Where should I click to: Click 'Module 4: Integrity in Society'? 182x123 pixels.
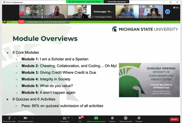point(46,79)
